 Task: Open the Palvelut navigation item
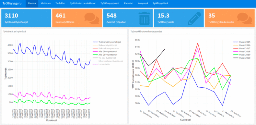(128, 3)
